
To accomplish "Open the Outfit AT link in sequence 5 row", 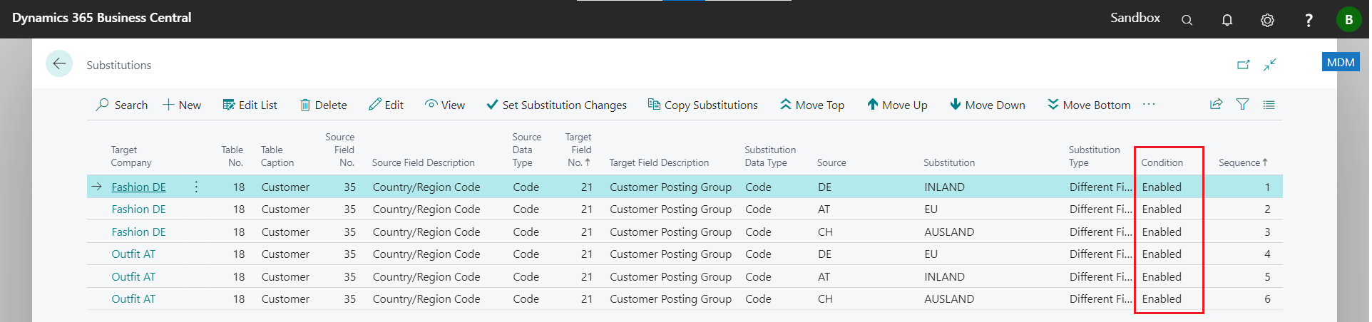I will pos(133,276).
